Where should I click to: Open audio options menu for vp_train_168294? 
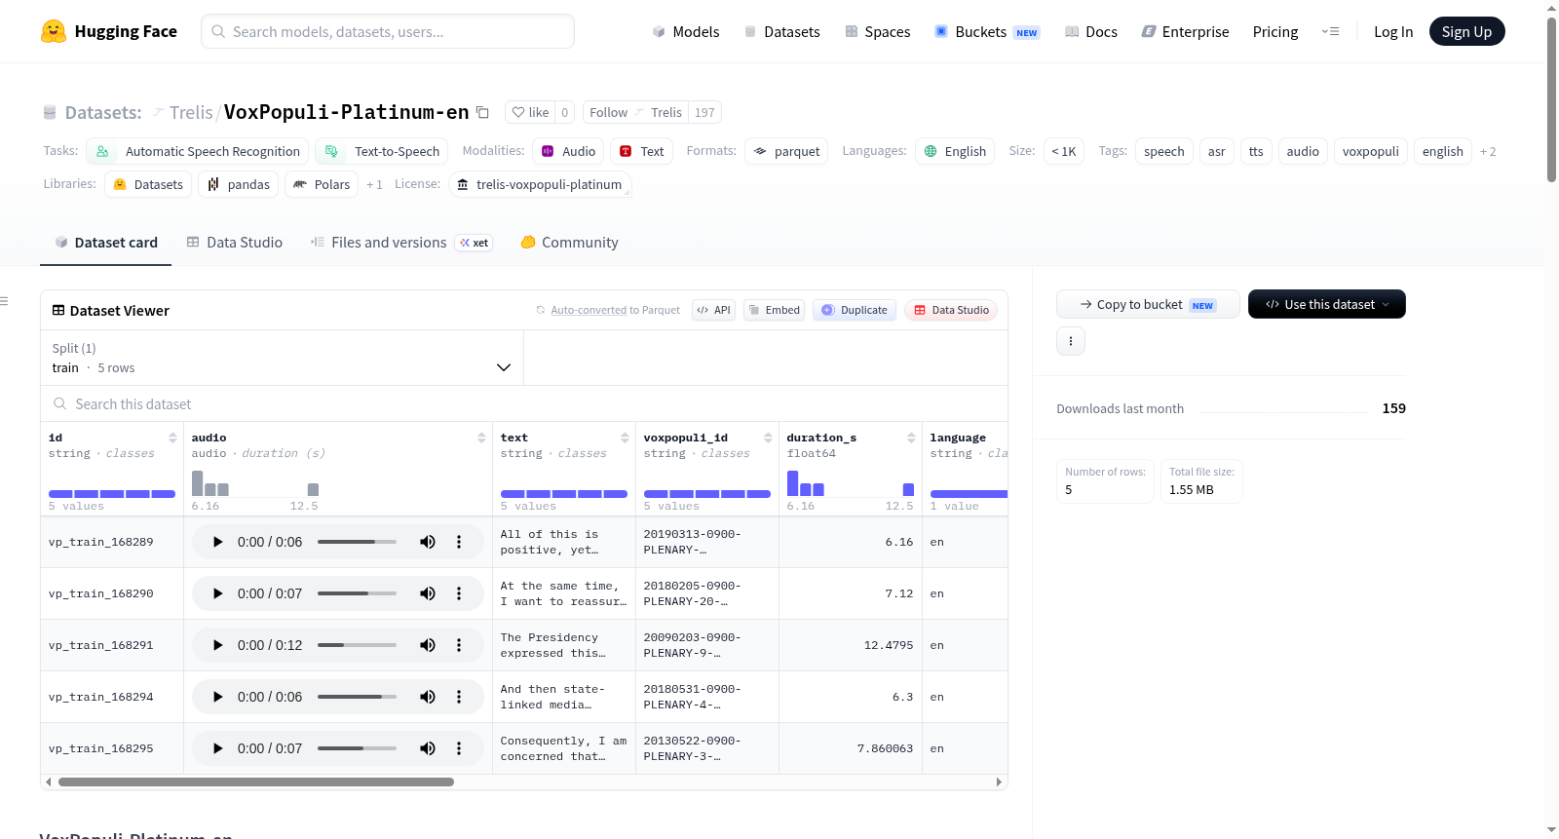click(459, 697)
